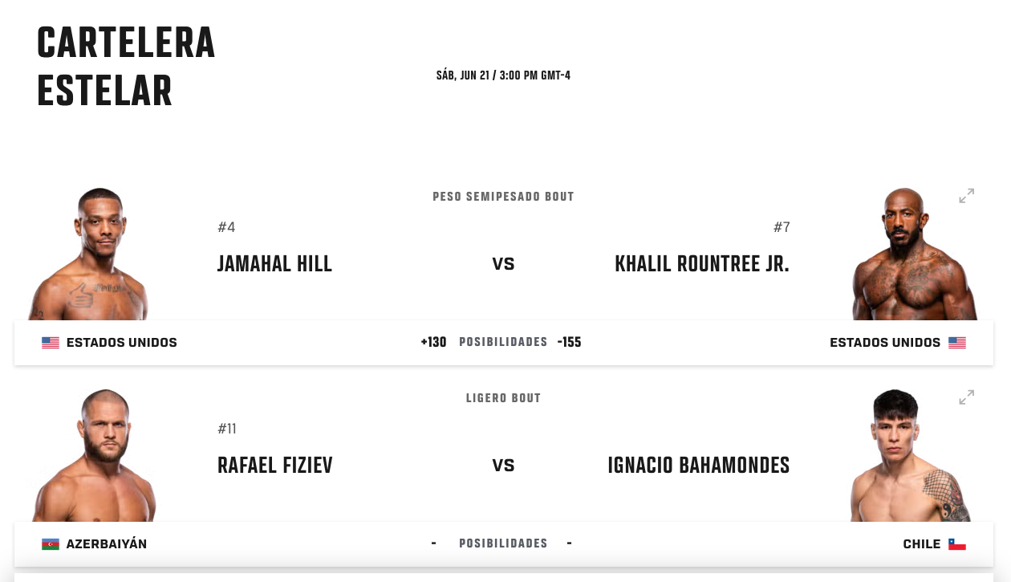Screen dimensions: 1011x582
Task: Click the Chile flag icon
Action: pos(957,544)
